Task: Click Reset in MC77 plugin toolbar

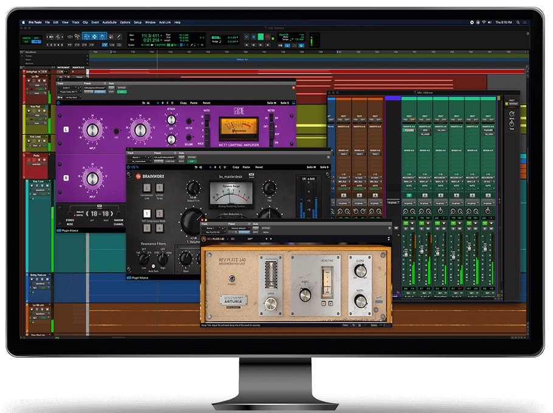Action: [207, 103]
